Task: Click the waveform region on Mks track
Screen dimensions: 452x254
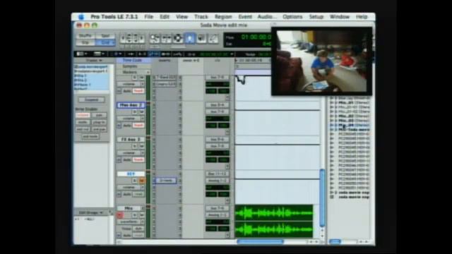Action: tap(274, 221)
